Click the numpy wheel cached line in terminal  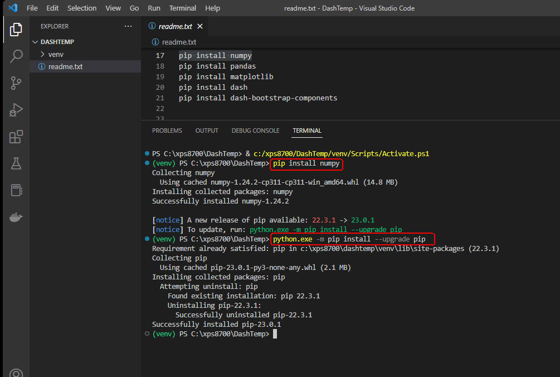coord(279,182)
